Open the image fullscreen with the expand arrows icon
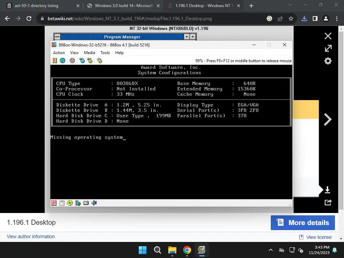The height and width of the screenshot is (258, 344). pos(328,48)
